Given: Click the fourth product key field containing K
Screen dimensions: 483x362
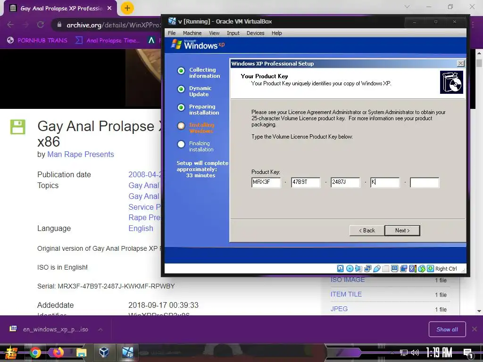Looking at the screenshot, I should pos(385,182).
